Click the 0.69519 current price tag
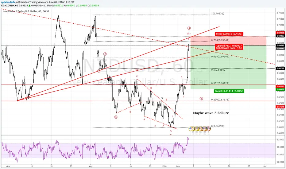This screenshot has width=286, height=169. tap(280, 45)
